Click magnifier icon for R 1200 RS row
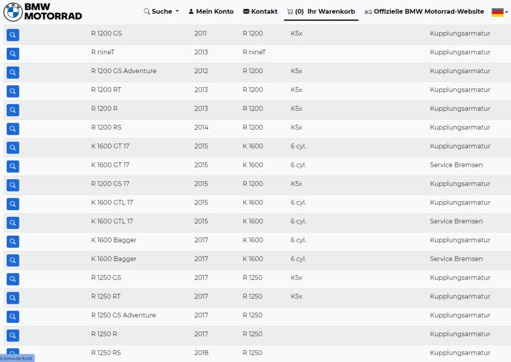This screenshot has height=362, width=511. click(13, 129)
